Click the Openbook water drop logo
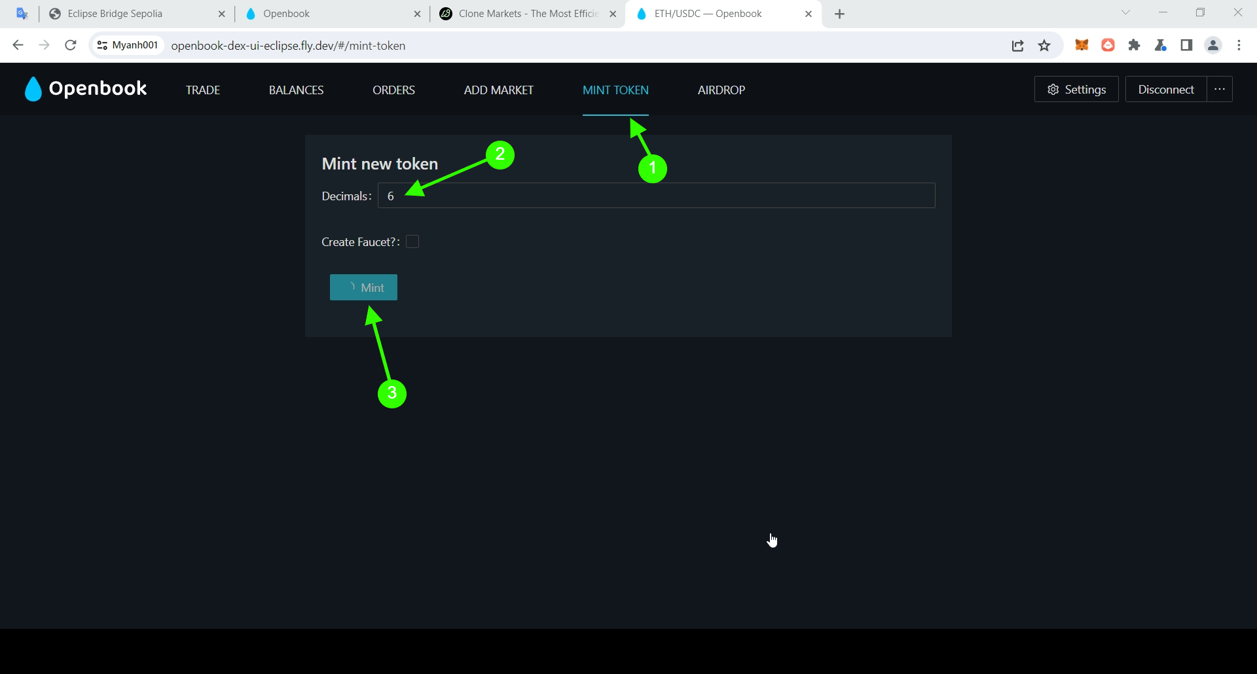The image size is (1257, 674). click(33, 89)
